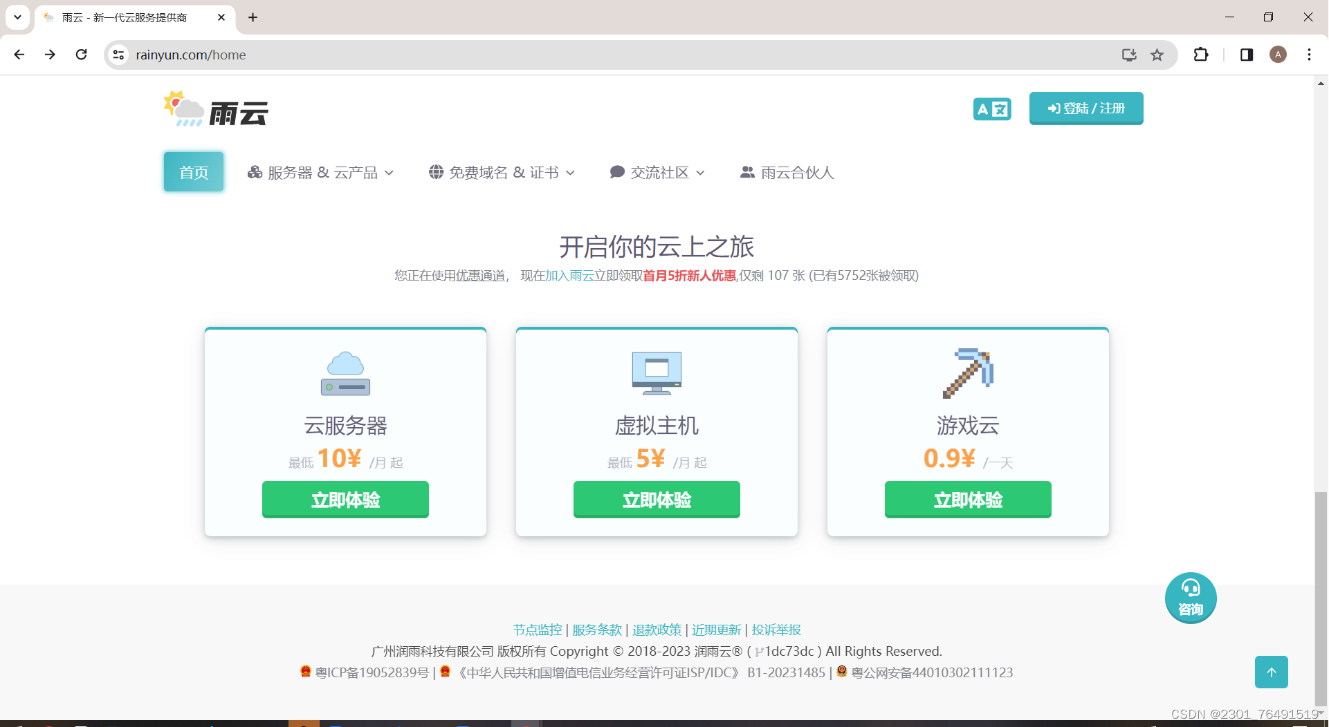
Task: Click the 游戏云 pickaxe icon
Action: click(x=968, y=373)
